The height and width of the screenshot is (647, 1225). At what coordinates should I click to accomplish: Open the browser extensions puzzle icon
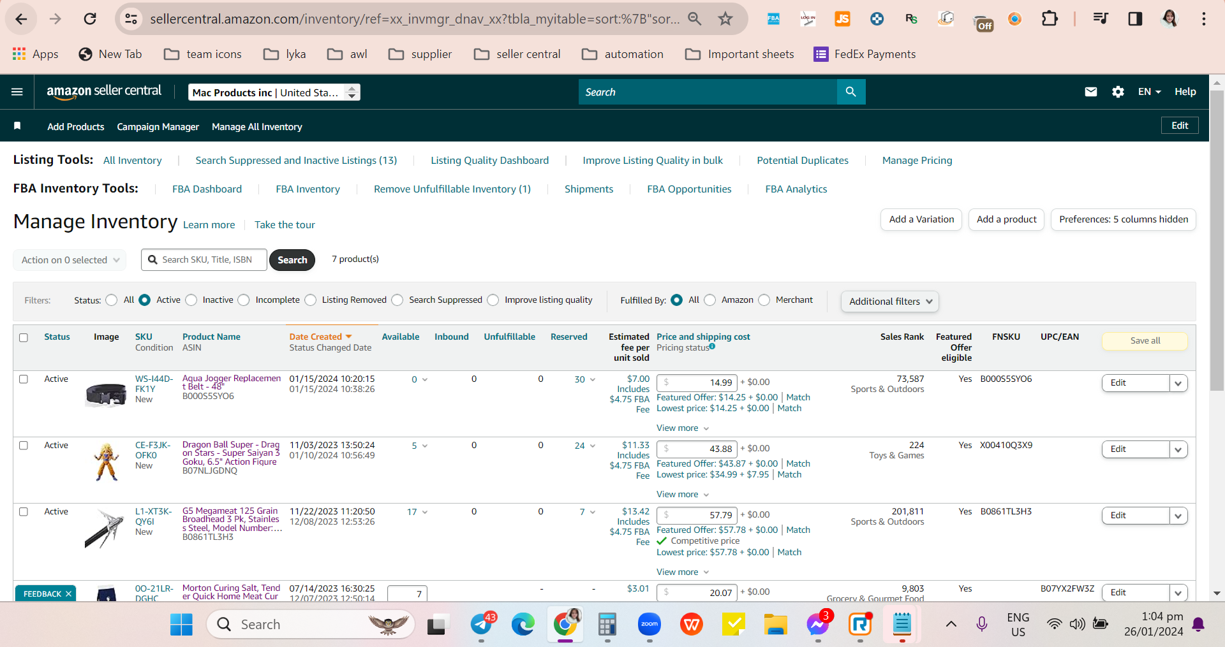click(1050, 19)
